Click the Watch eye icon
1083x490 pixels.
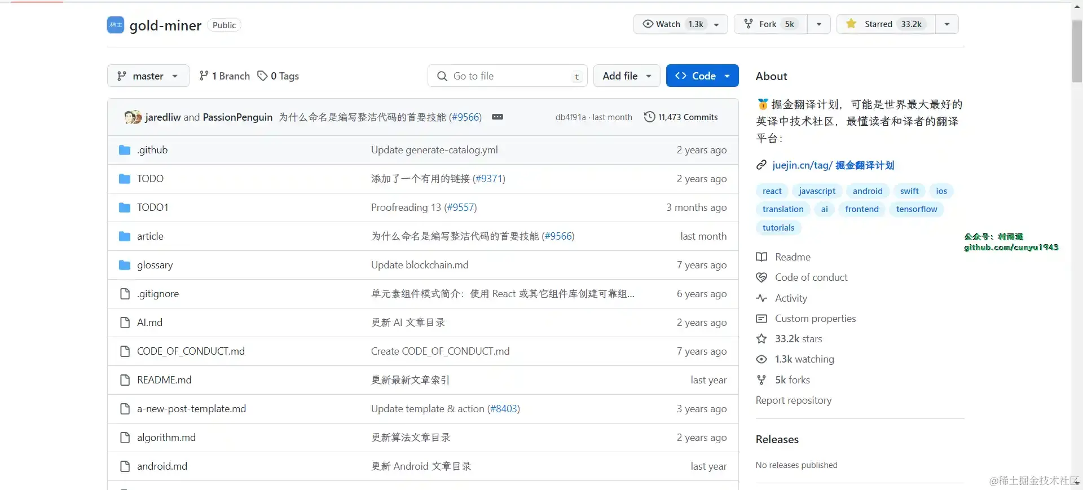pos(648,24)
